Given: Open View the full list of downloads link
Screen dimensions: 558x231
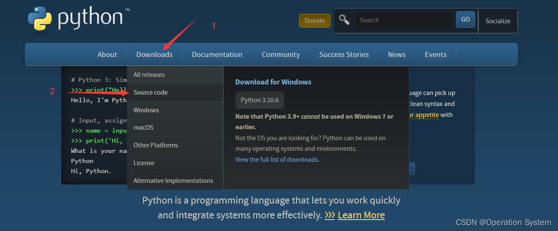Looking at the screenshot, I should coord(276,160).
